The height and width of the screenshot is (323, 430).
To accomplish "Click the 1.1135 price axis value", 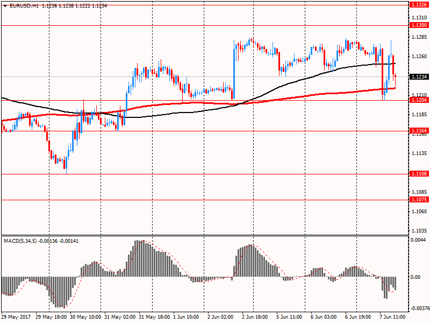I will (419, 153).
